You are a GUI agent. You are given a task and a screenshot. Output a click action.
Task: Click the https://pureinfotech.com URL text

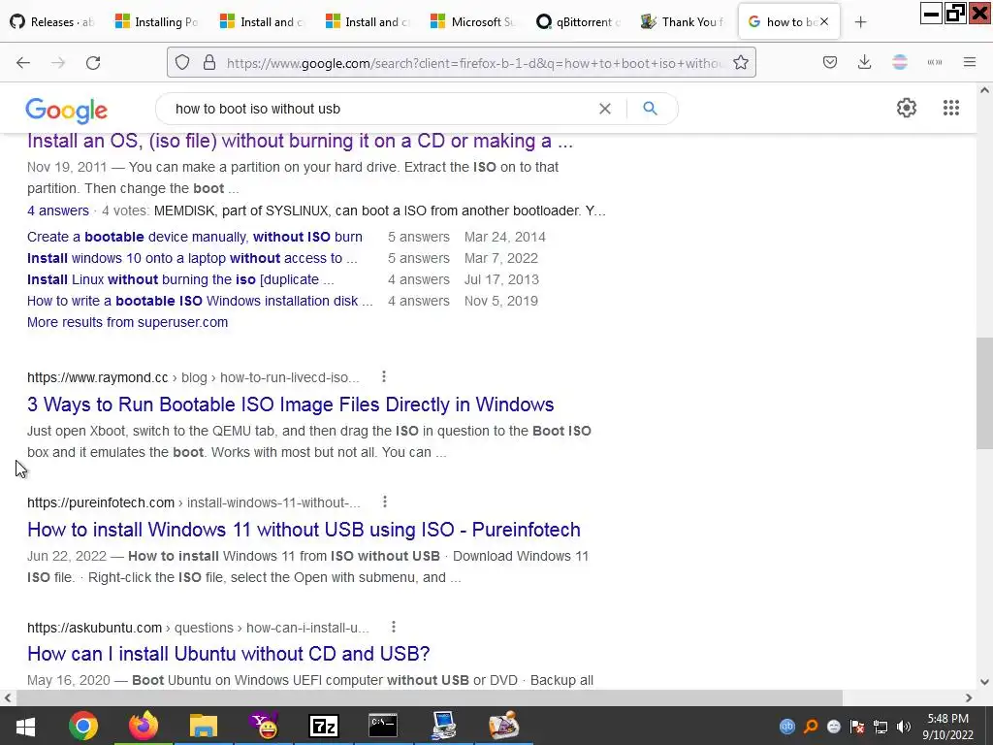click(x=101, y=502)
